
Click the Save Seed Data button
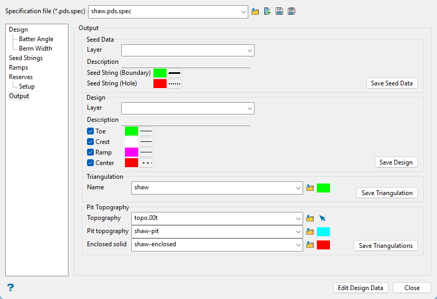click(x=392, y=83)
